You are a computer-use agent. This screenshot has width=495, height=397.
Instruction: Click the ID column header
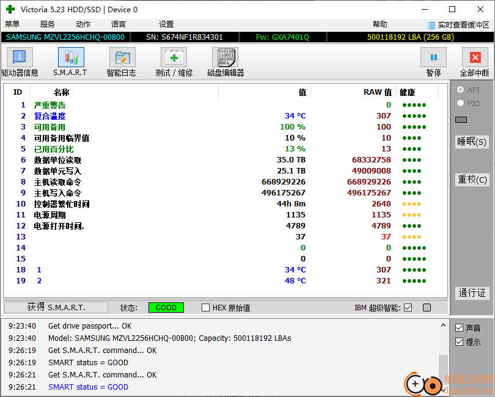[18, 92]
